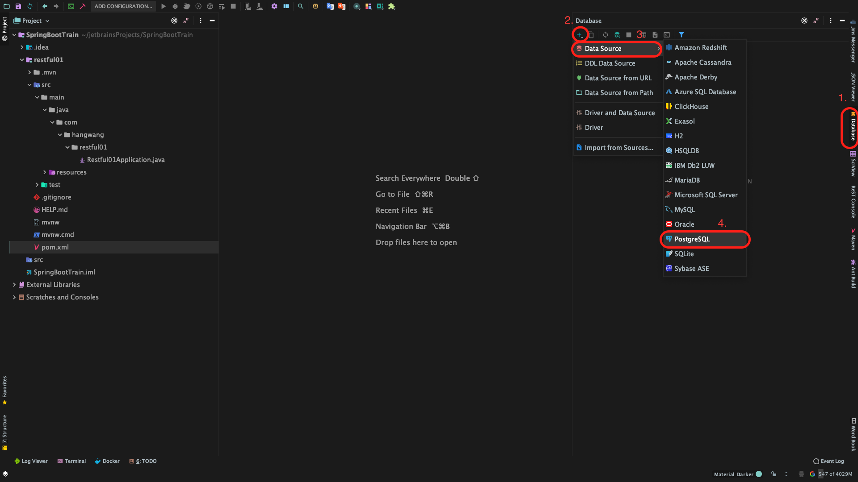Click the green plugin puzzle icon
The height and width of the screenshot is (482, 858).
point(391,6)
